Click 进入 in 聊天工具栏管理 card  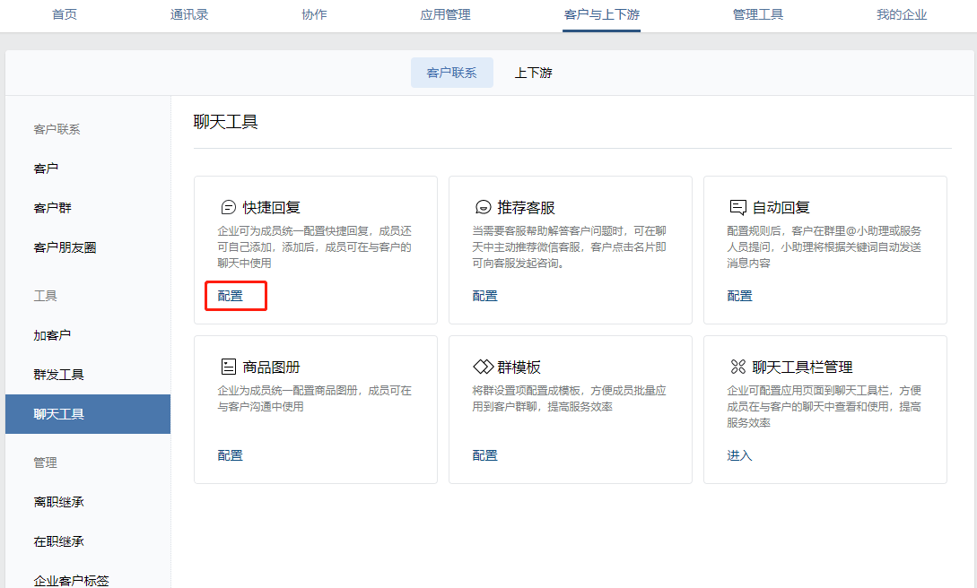[x=739, y=454]
